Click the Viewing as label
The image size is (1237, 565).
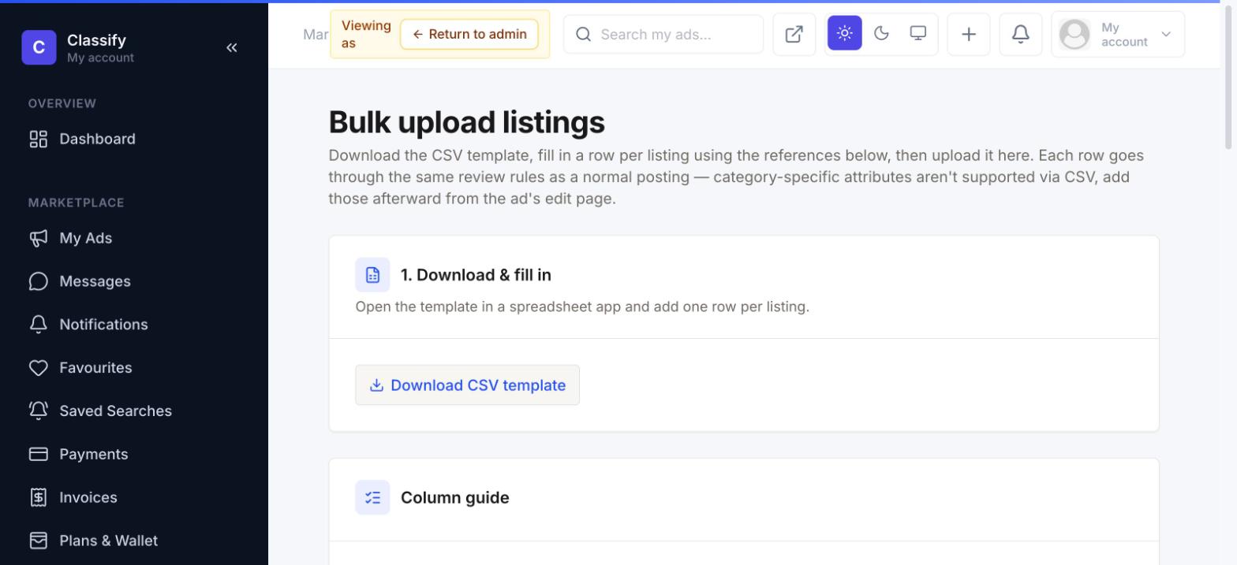tap(366, 34)
